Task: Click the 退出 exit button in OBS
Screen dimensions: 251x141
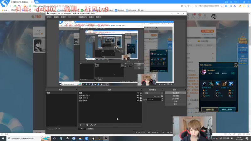Action: (175, 104)
